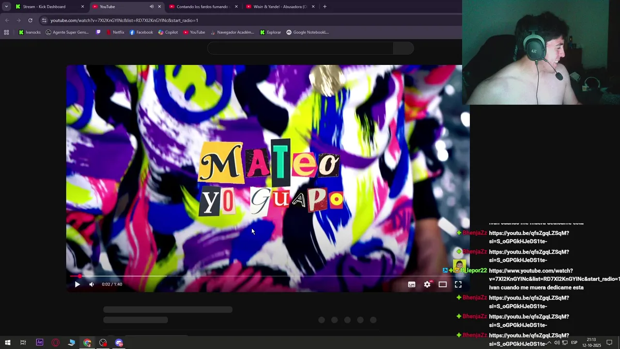Focus the browser address bar URL

point(124,20)
